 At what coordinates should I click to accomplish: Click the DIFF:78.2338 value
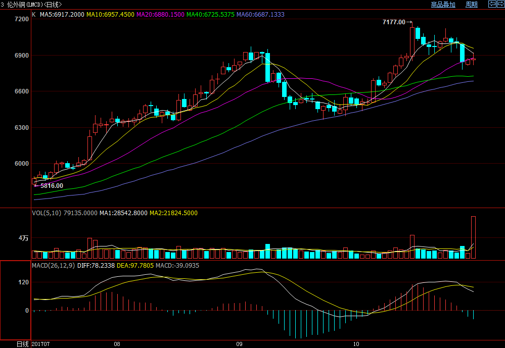click(x=96, y=266)
